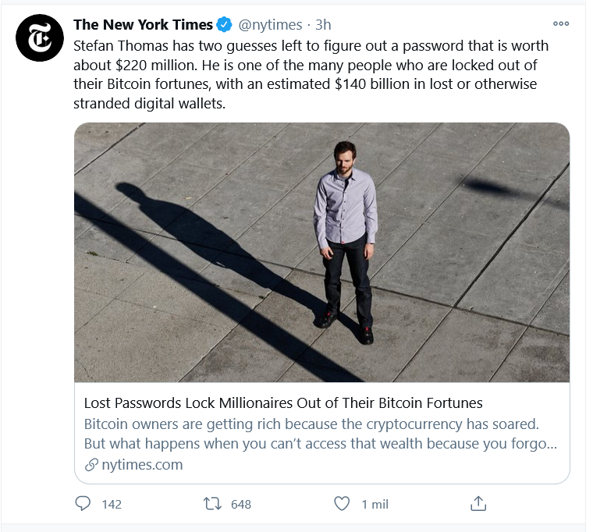
Task: Click the article description about Bitcoin owners
Action: pos(311,434)
